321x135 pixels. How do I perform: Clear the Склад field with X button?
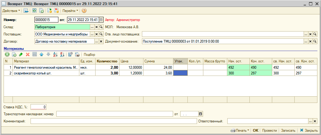97,27
